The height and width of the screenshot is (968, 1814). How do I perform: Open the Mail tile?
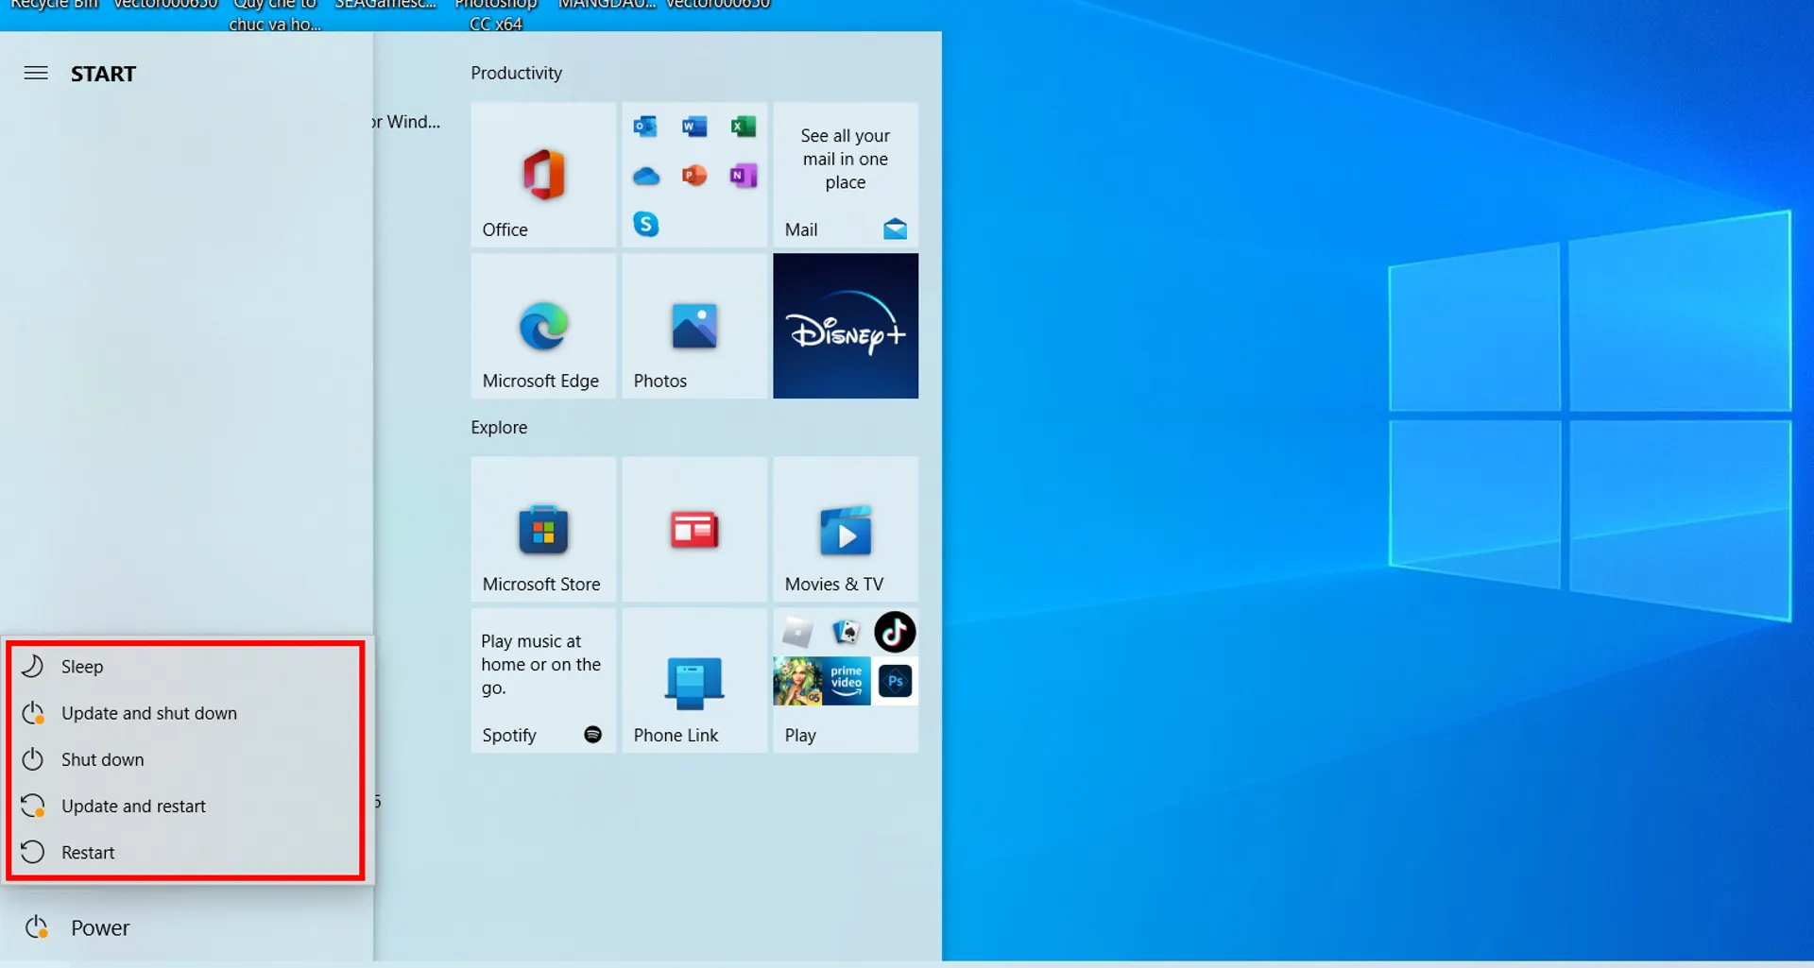click(x=846, y=175)
